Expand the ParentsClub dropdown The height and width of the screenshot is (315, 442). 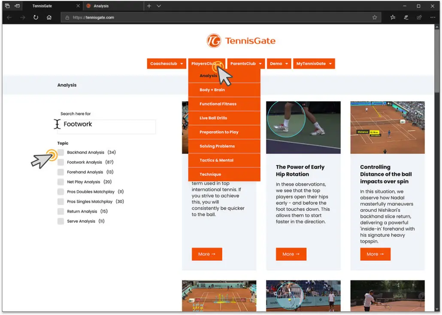tap(245, 63)
